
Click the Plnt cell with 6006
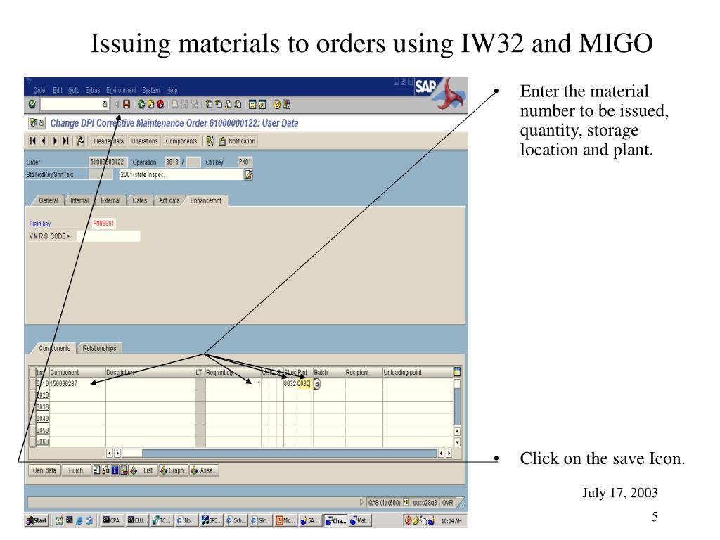[x=304, y=384]
